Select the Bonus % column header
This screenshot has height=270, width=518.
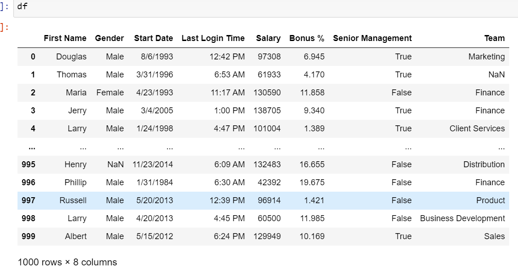pyautogui.click(x=306, y=38)
